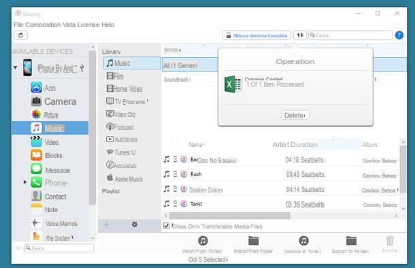This screenshot has height=268, width=415.
Task: Click the sidebar scroll-down arrow
Action: coord(93,238)
